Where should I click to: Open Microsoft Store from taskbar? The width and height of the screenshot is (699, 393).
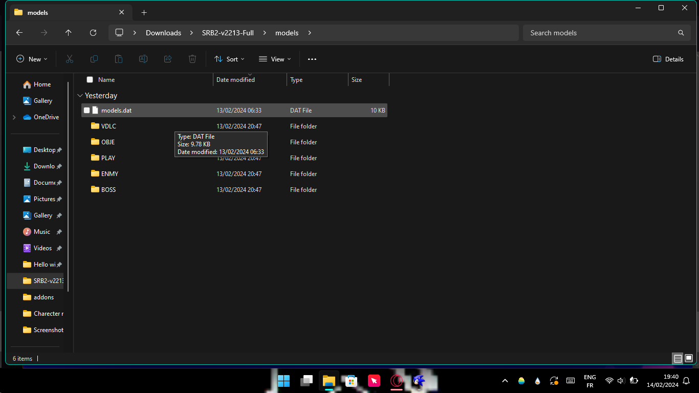[351, 381]
